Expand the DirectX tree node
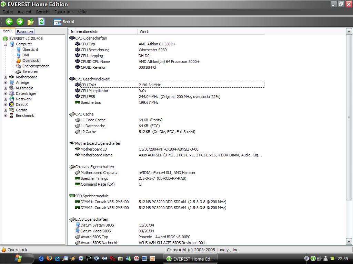Image resolution: width=353 pixels, height=264 pixels. 5,104
